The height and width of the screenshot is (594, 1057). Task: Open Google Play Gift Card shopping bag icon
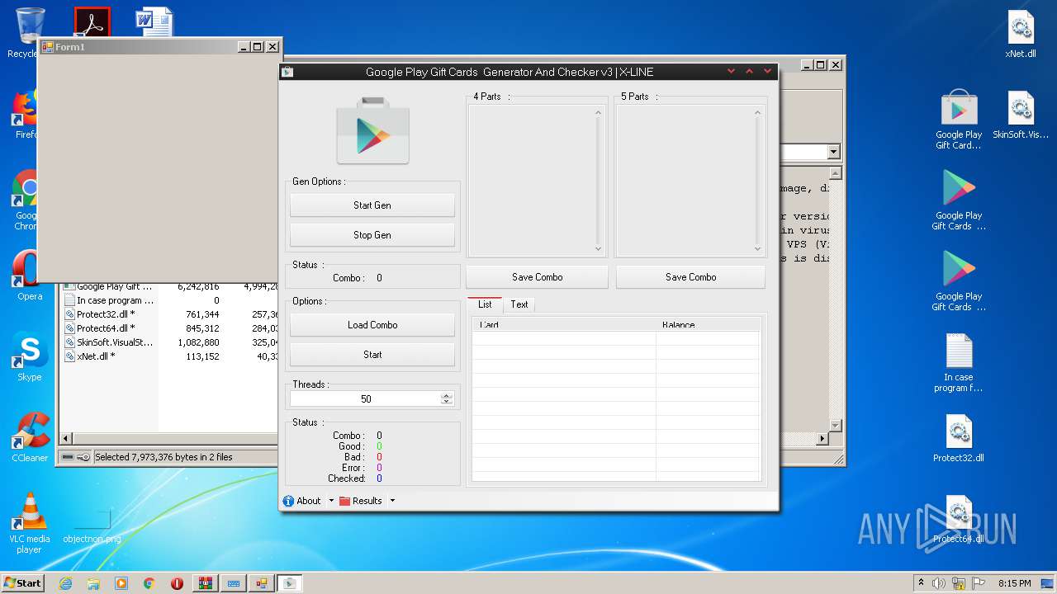[x=959, y=119]
